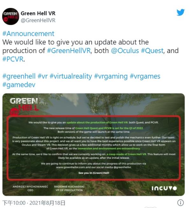Click the Twitter bird logo icon
191x208 pixels.
[x=180, y=12]
